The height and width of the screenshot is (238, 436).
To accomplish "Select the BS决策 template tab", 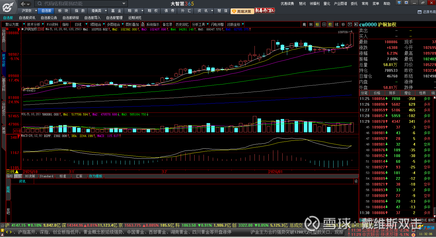I will 30,176.
